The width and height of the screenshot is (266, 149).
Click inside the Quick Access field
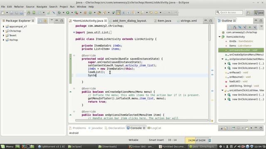(x=229, y=12)
